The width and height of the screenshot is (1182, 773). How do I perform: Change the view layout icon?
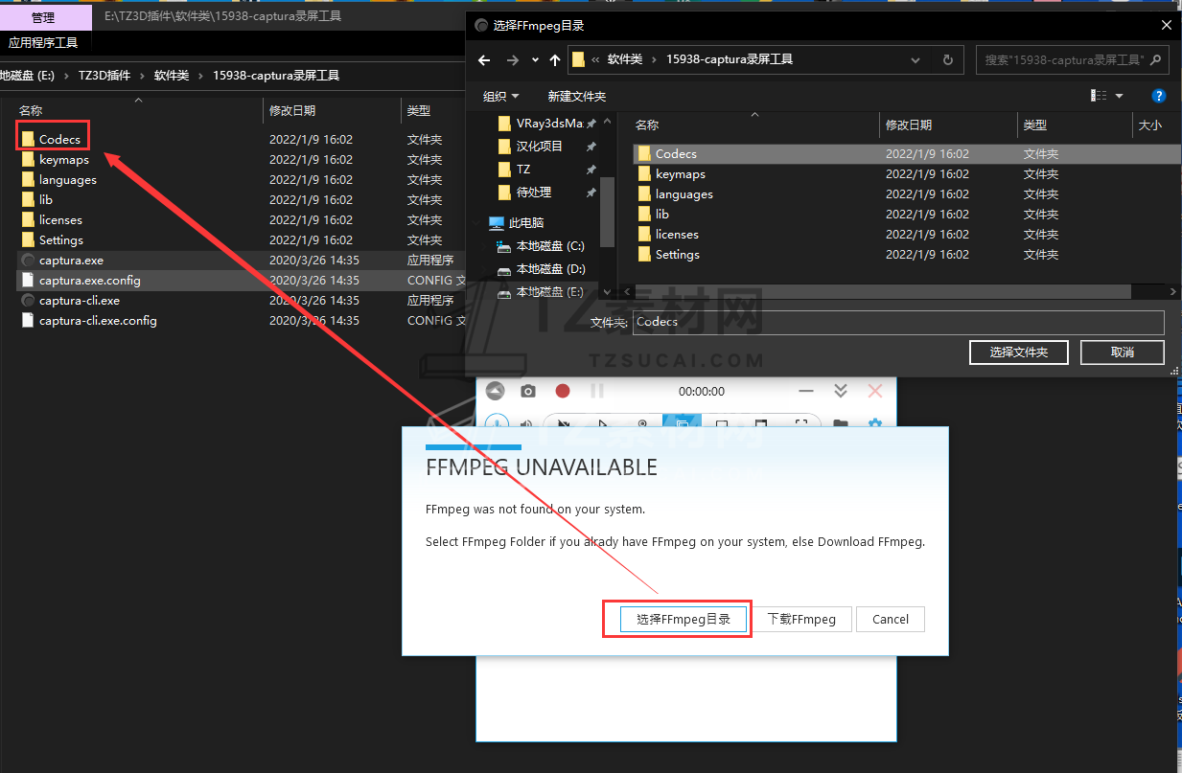click(x=1099, y=96)
